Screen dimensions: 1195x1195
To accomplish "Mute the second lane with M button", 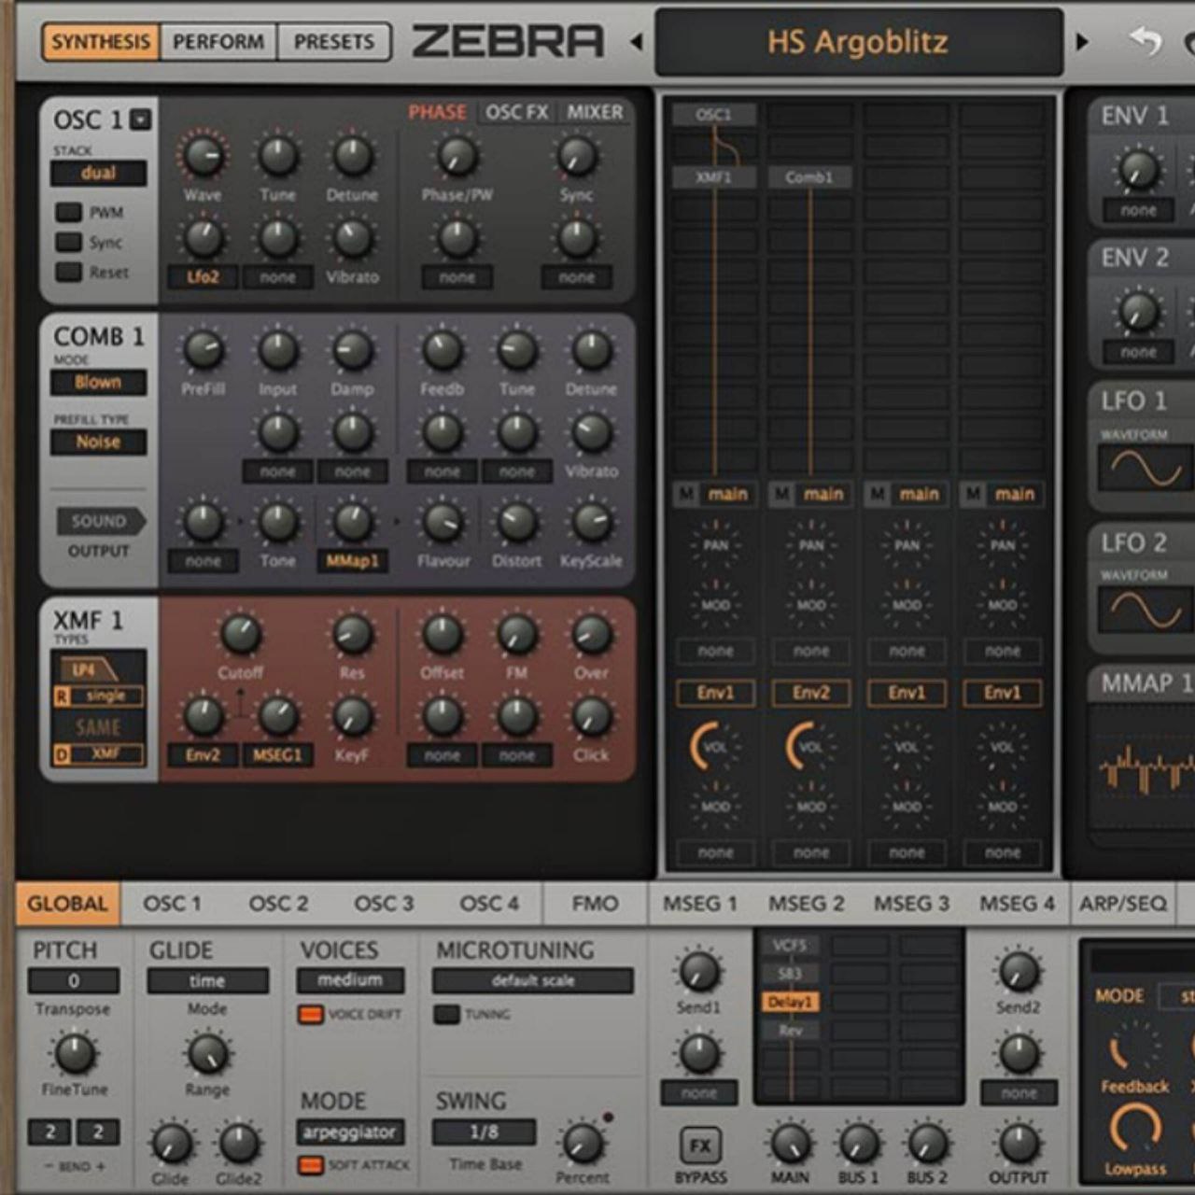I will [x=781, y=494].
